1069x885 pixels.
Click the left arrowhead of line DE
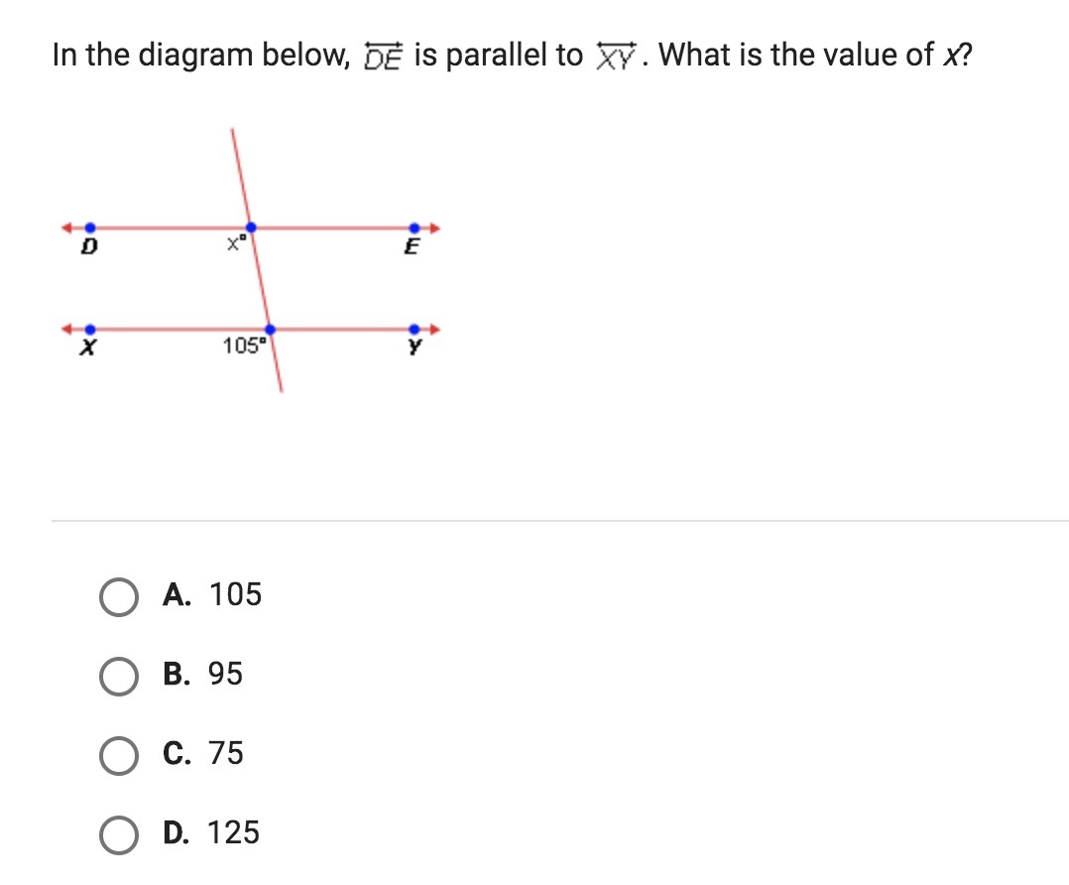point(67,228)
